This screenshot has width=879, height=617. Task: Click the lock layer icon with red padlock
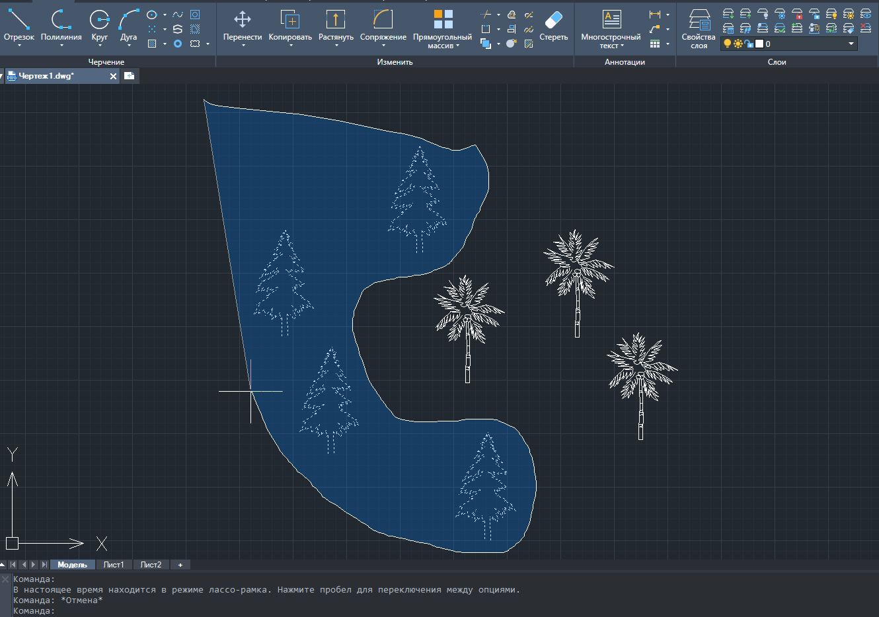[x=797, y=14]
